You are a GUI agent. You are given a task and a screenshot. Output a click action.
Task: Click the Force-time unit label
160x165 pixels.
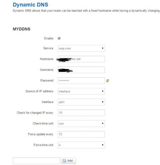pos(43,145)
